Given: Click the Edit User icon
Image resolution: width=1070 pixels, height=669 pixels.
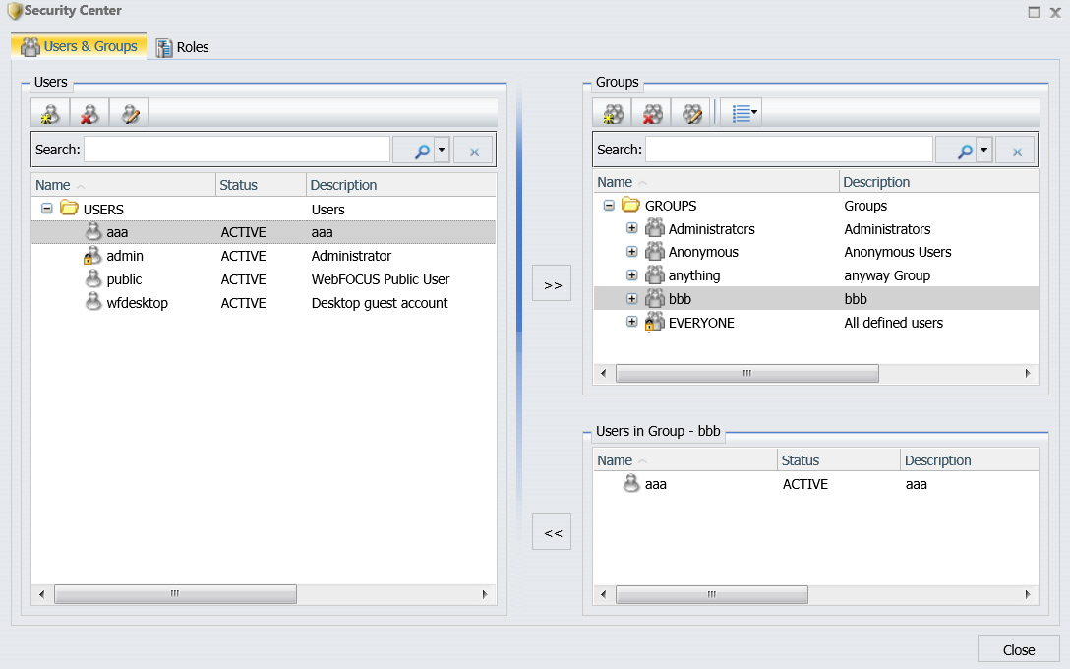Looking at the screenshot, I should pos(129,113).
